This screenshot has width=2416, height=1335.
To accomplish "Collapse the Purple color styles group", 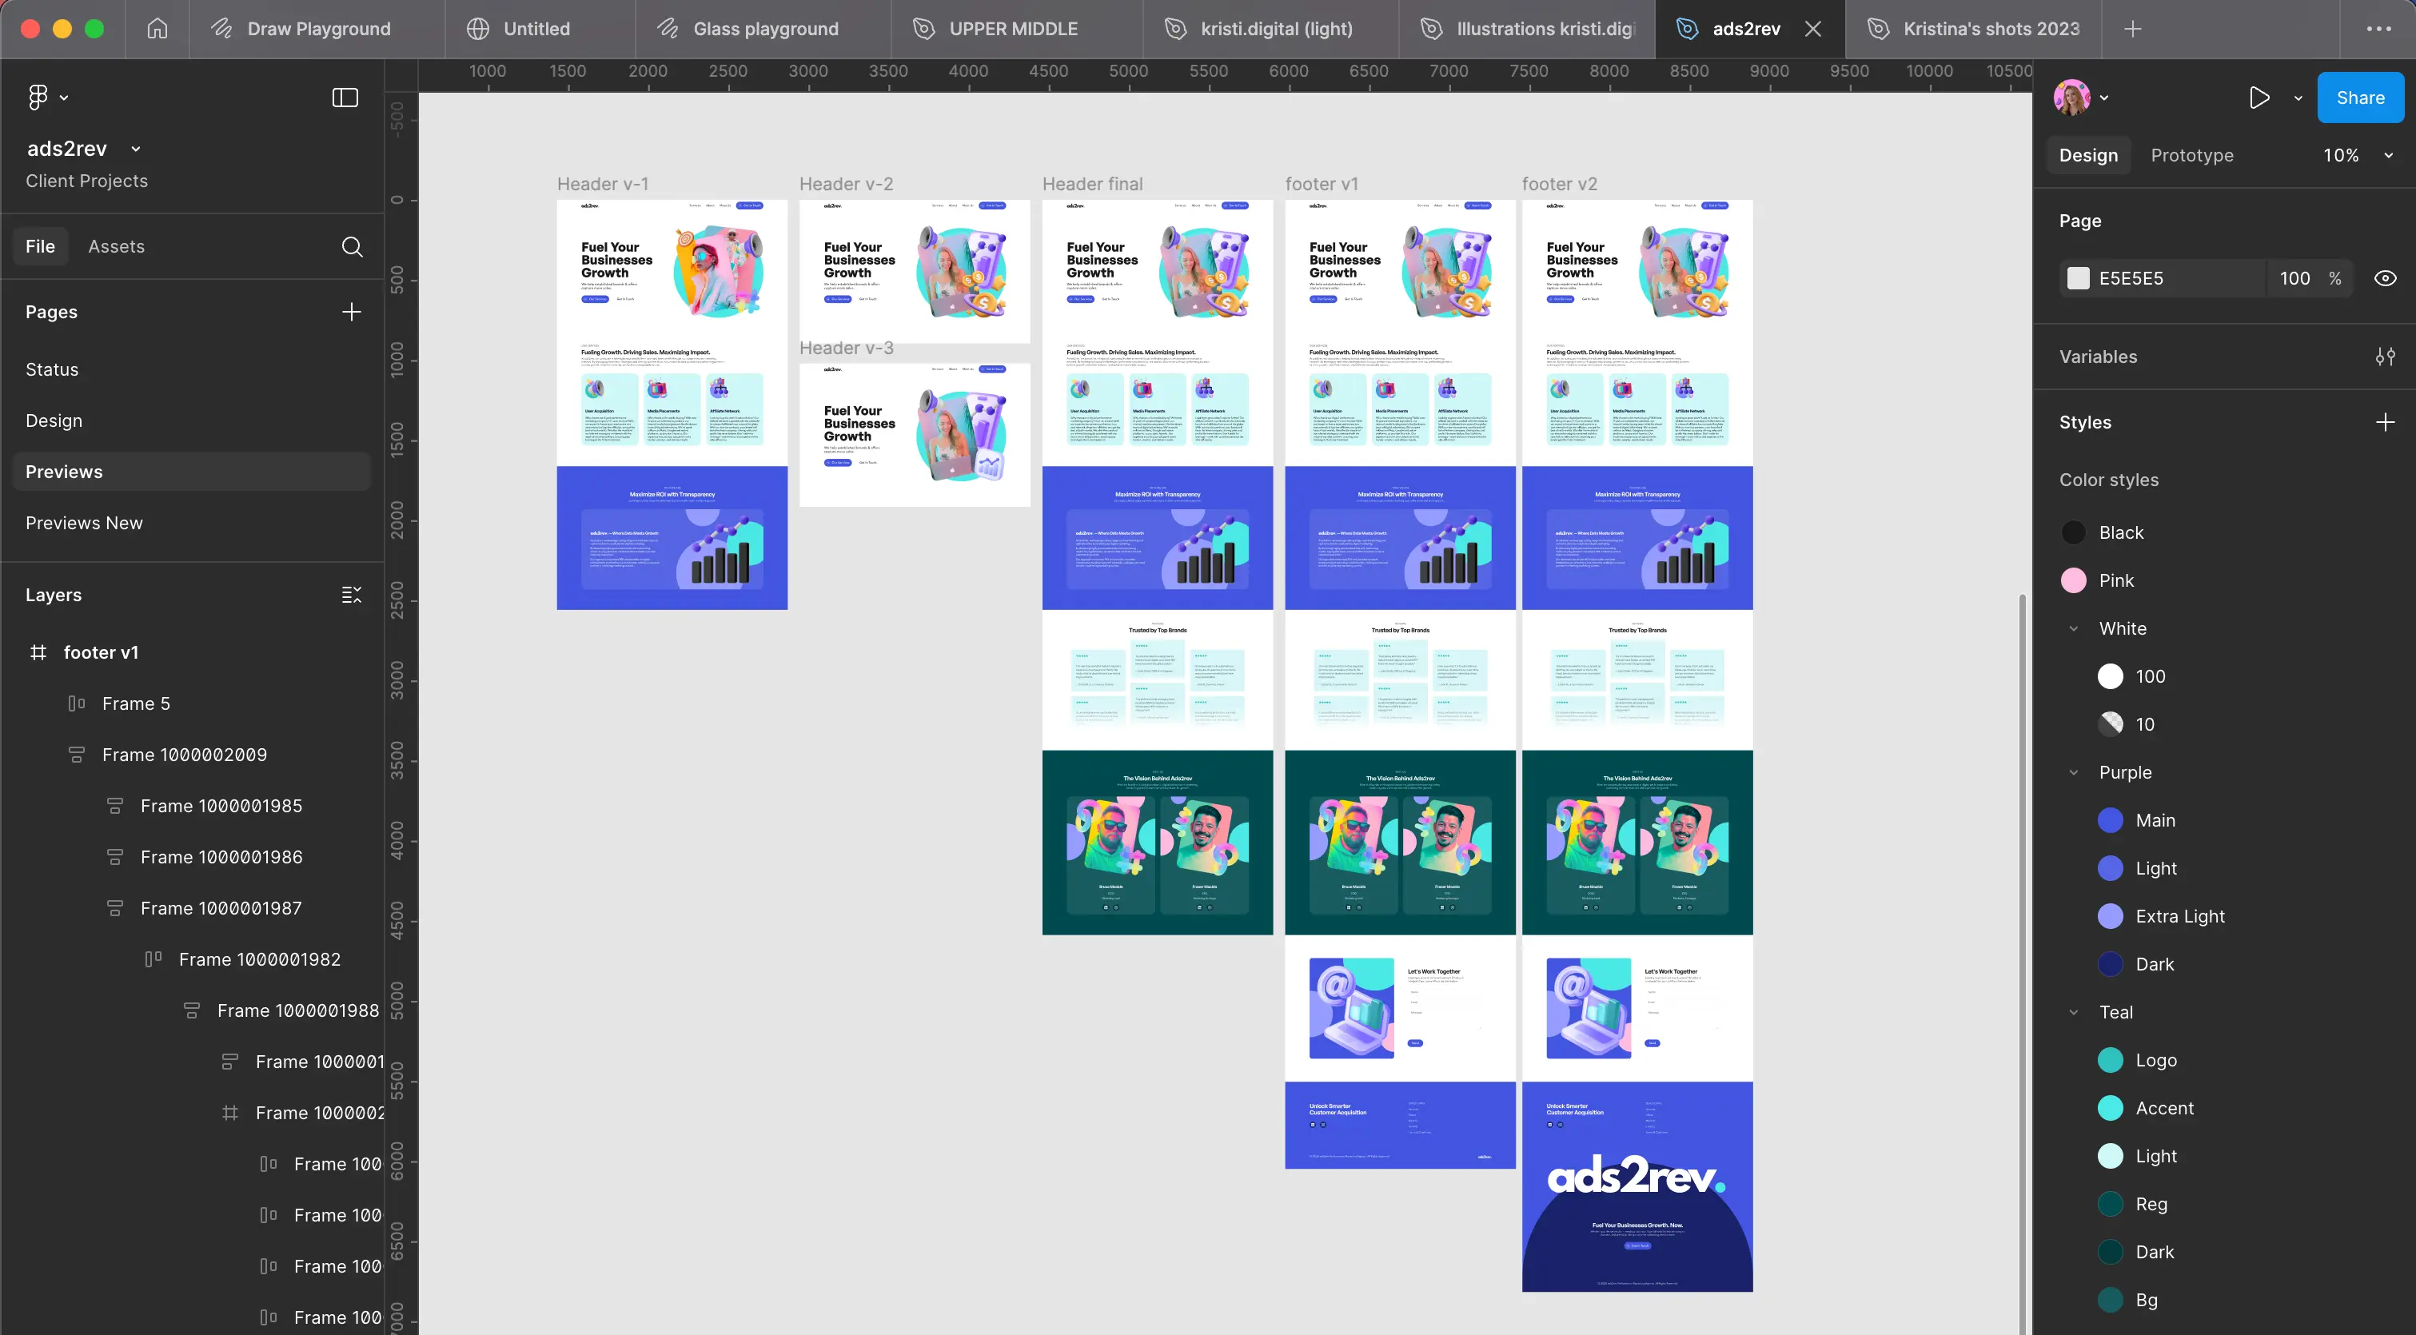I will 2074,772.
